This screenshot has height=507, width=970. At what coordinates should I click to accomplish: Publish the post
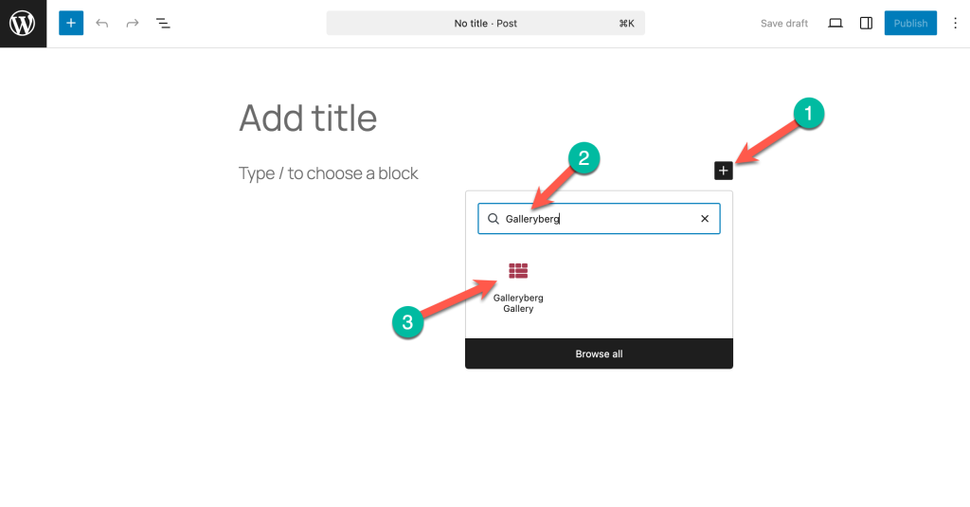coord(910,23)
